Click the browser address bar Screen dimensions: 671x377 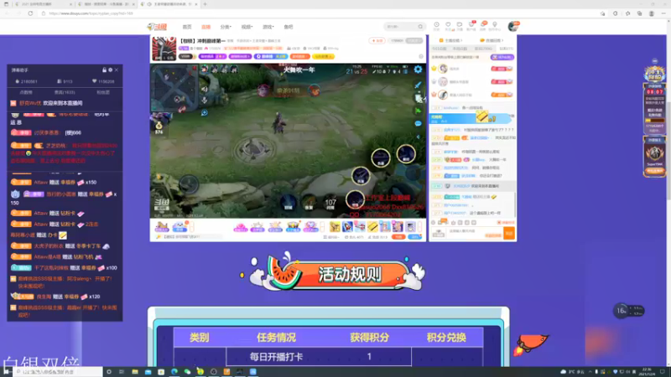click(317, 13)
